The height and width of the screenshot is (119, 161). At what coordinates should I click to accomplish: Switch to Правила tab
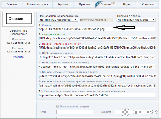pos(85,5)
